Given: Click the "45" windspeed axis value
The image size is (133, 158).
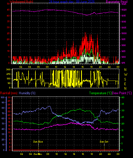Looking at the screenshot, I should (8, 10).
